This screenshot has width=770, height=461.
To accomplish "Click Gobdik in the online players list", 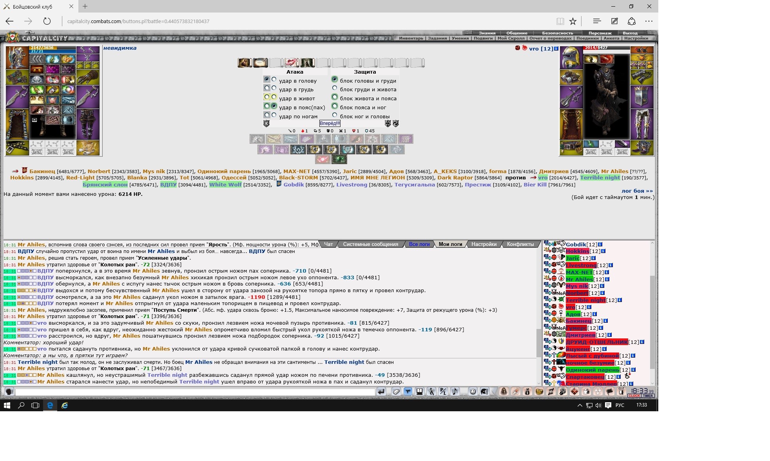I will (576, 244).
